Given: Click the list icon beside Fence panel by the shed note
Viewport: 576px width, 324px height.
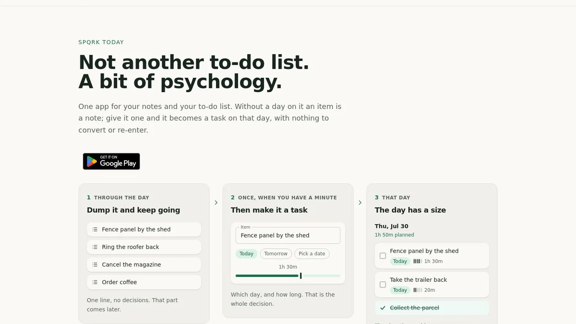Looking at the screenshot, I should (x=95, y=229).
